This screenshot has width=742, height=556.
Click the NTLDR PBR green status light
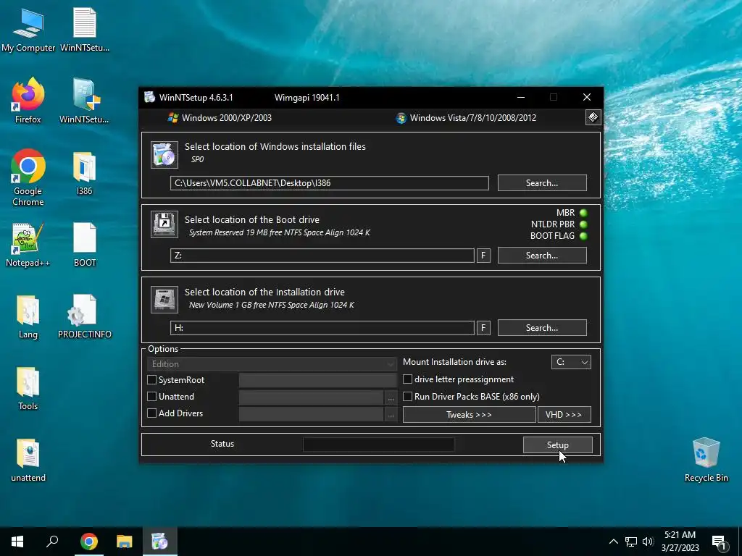[x=583, y=224]
